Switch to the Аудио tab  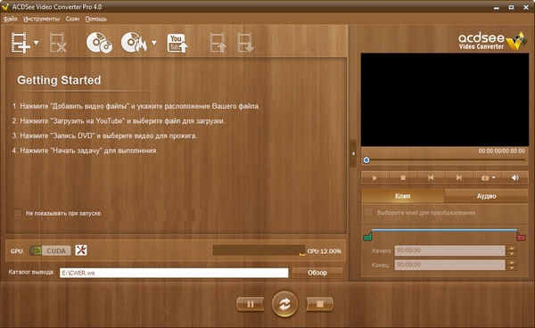tap(486, 196)
